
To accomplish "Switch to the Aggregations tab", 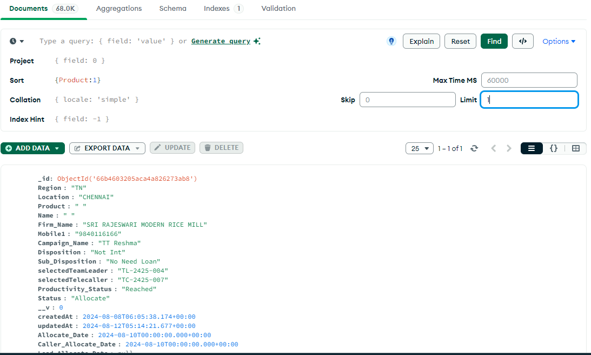I will point(119,9).
